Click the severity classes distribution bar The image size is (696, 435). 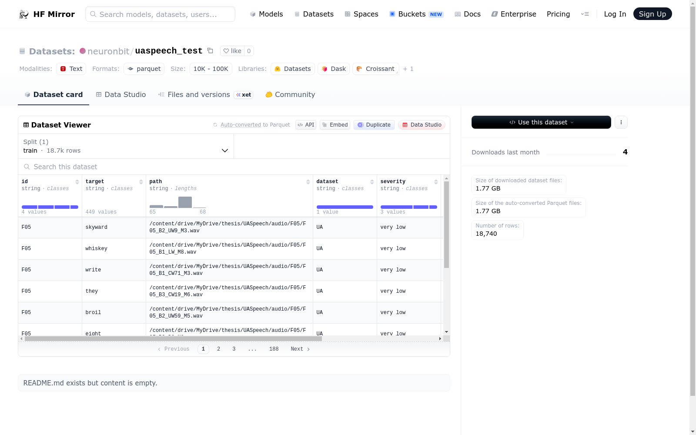[409, 207]
